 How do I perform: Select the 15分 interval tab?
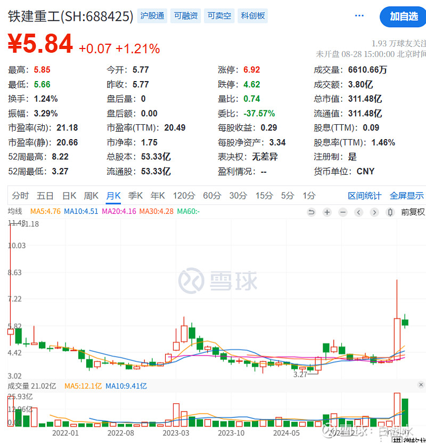point(264,196)
